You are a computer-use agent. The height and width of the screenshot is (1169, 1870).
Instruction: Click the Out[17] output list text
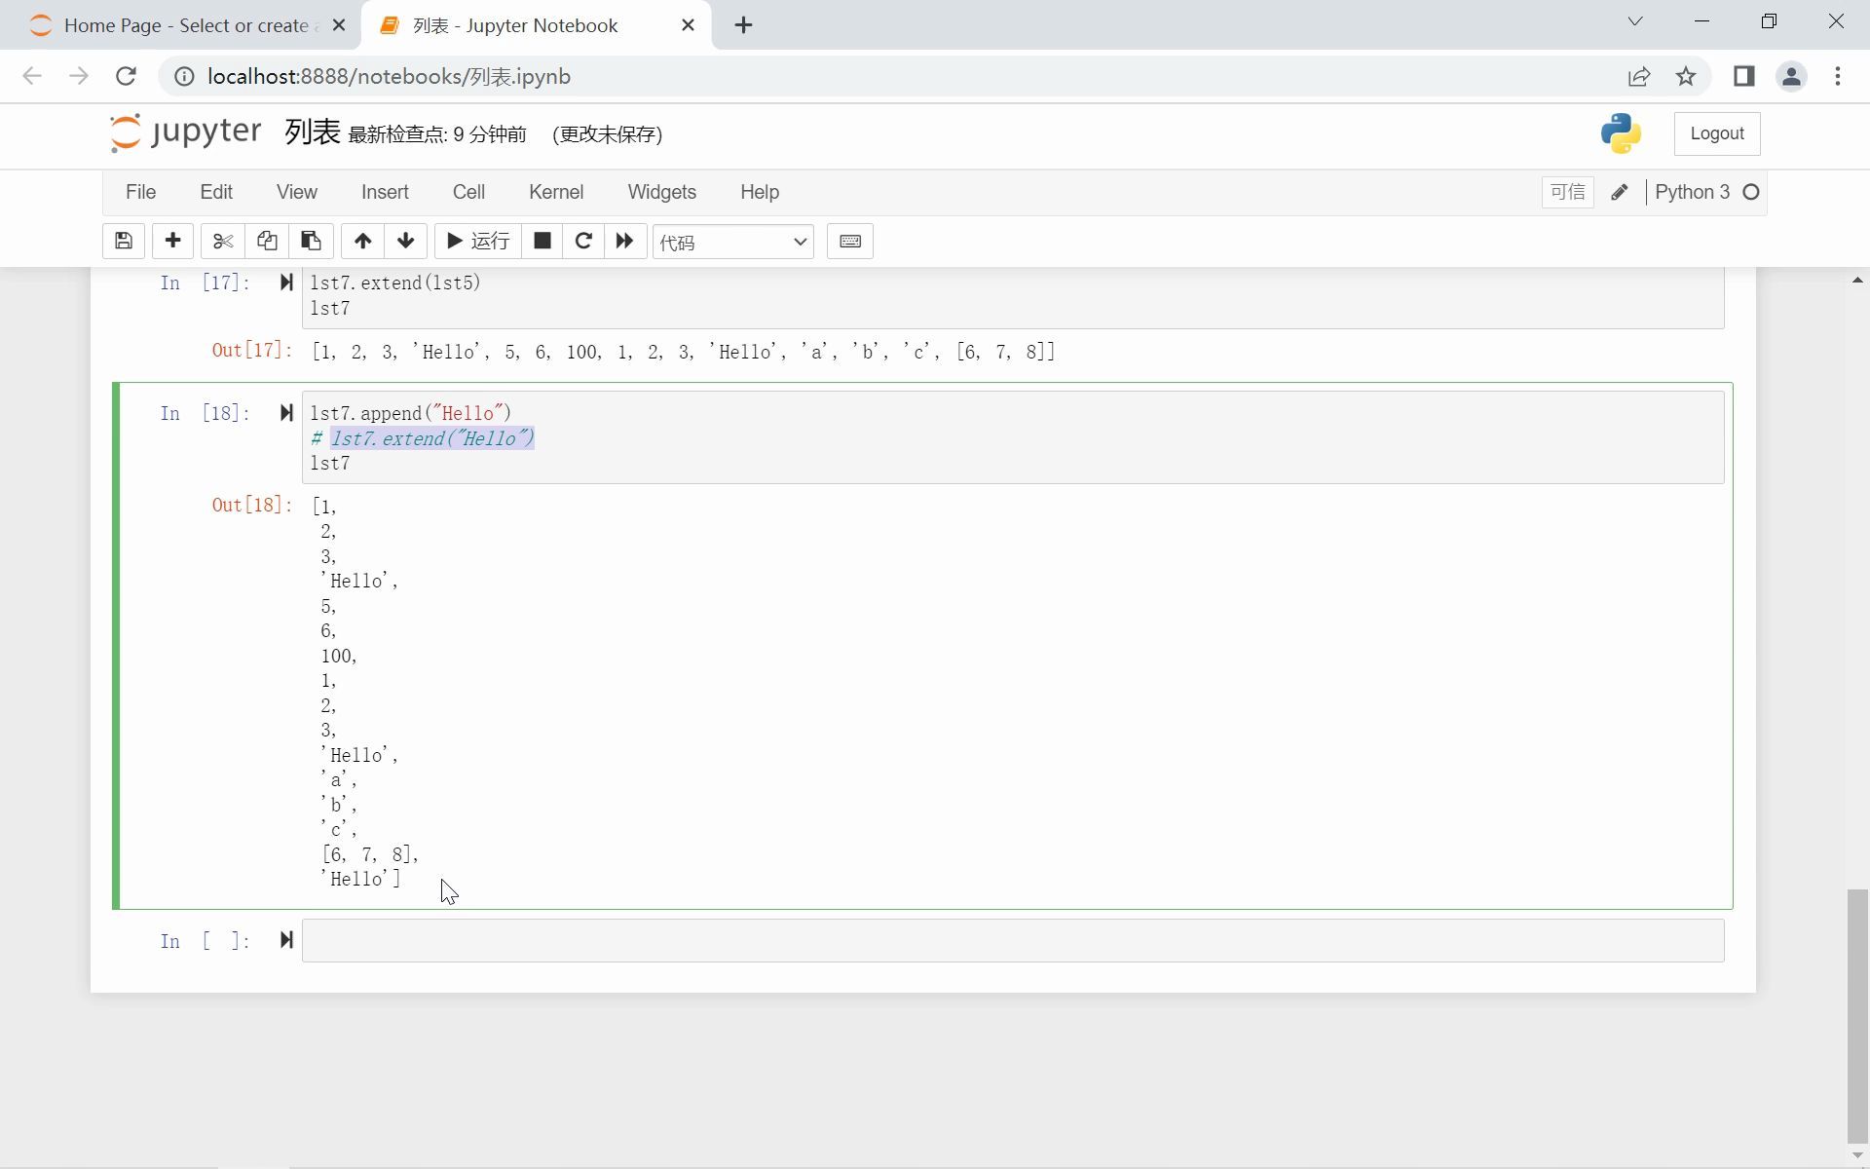click(x=683, y=352)
